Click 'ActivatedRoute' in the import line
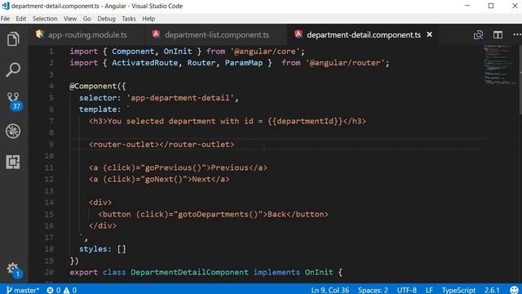 coord(144,63)
